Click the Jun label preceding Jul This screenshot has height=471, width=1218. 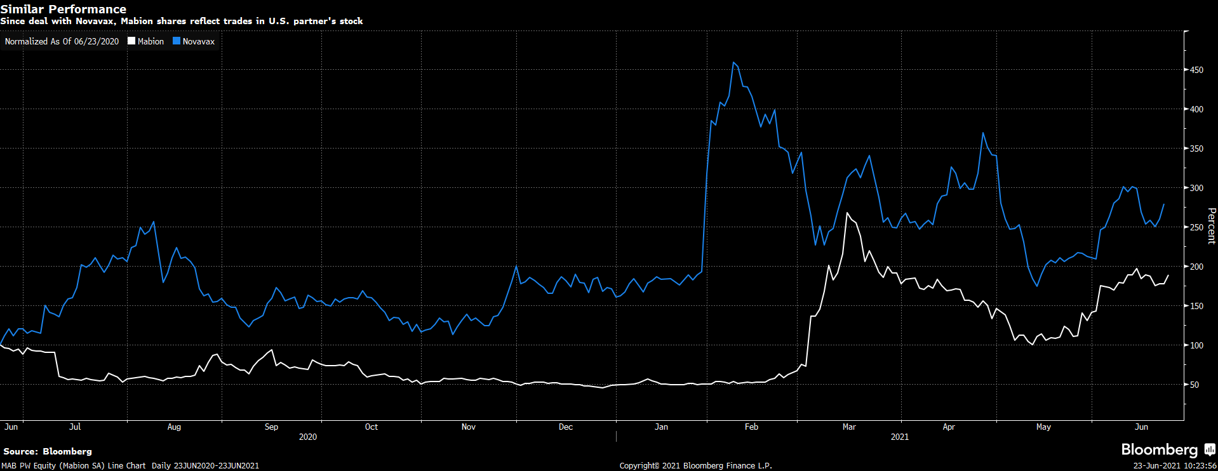(x=11, y=427)
